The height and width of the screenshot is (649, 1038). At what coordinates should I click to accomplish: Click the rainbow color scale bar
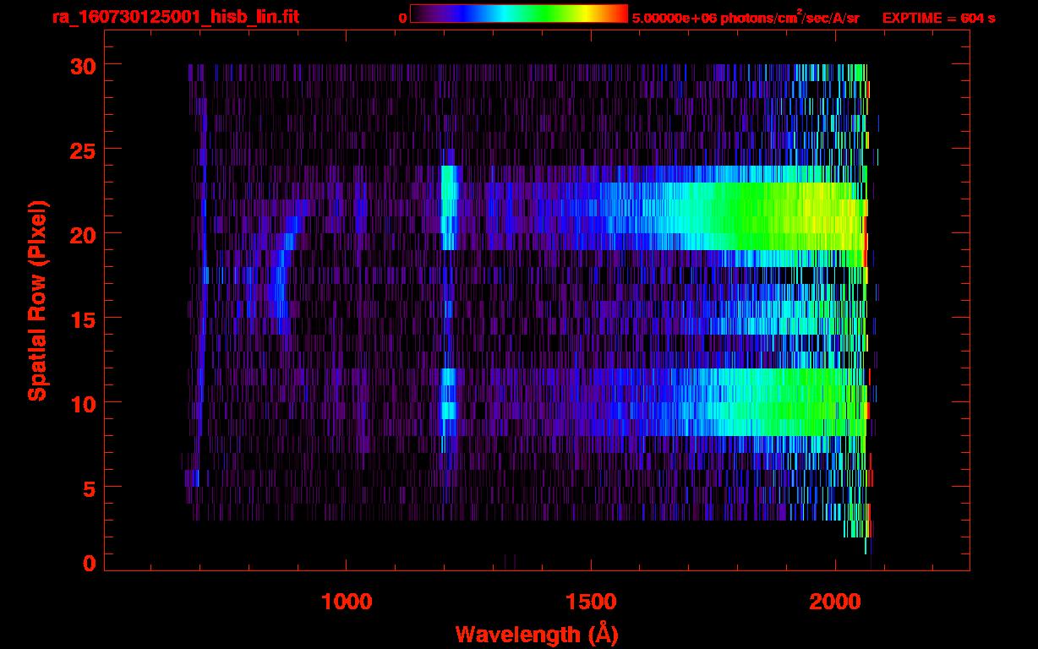pyautogui.click(x=518, y=14)
